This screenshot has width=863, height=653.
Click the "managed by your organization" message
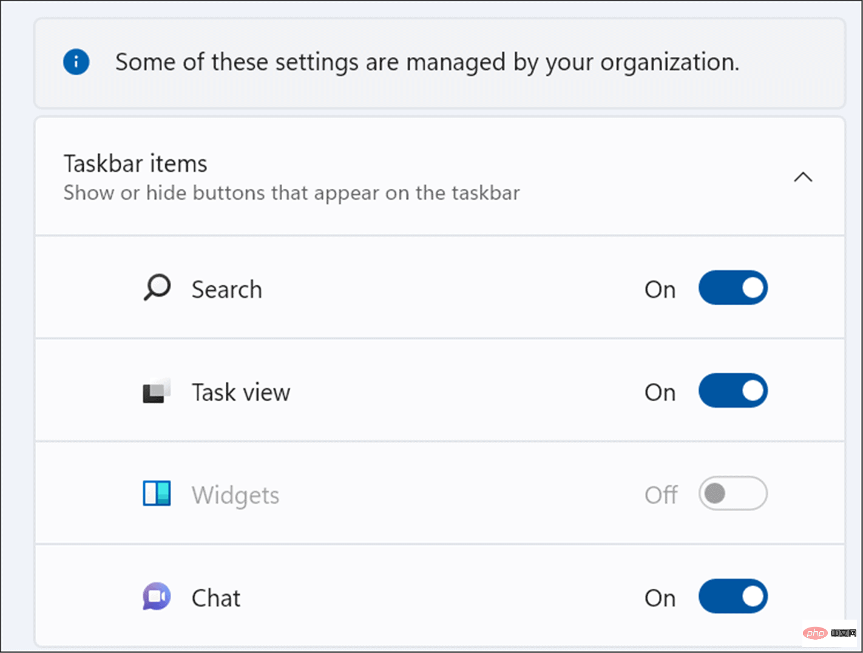427,63
